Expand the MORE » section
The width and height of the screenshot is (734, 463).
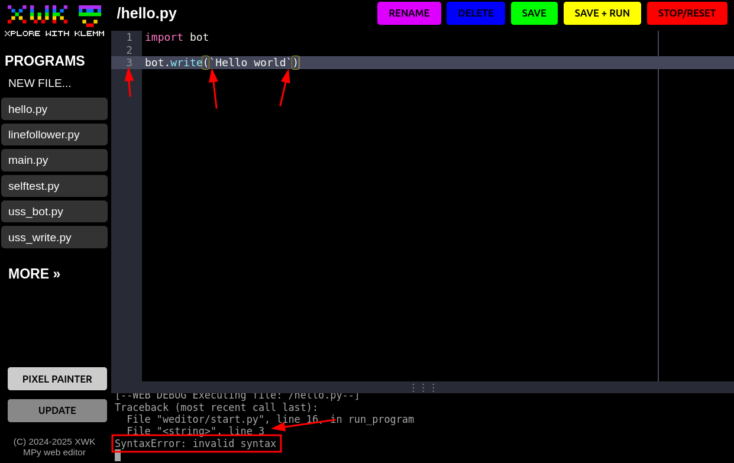point(34,274)
